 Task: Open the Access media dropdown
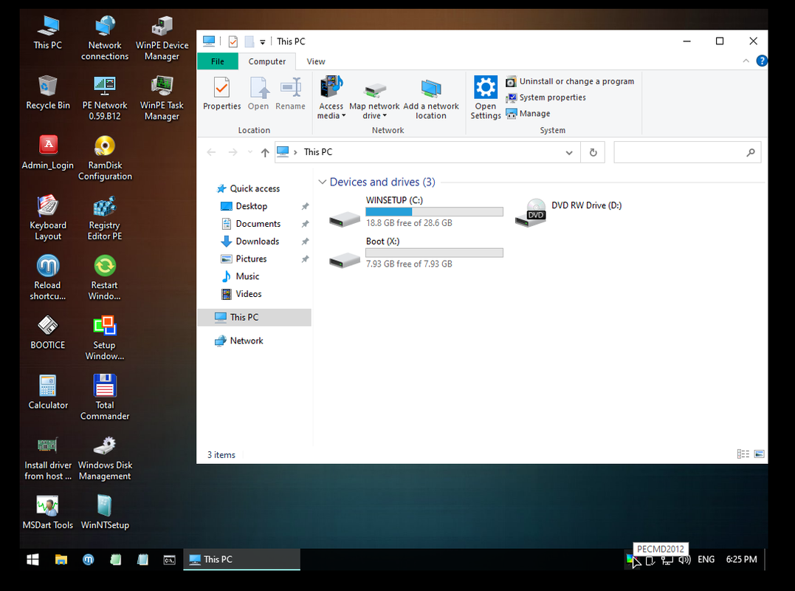pyautogui.click(x=331, y=98)
